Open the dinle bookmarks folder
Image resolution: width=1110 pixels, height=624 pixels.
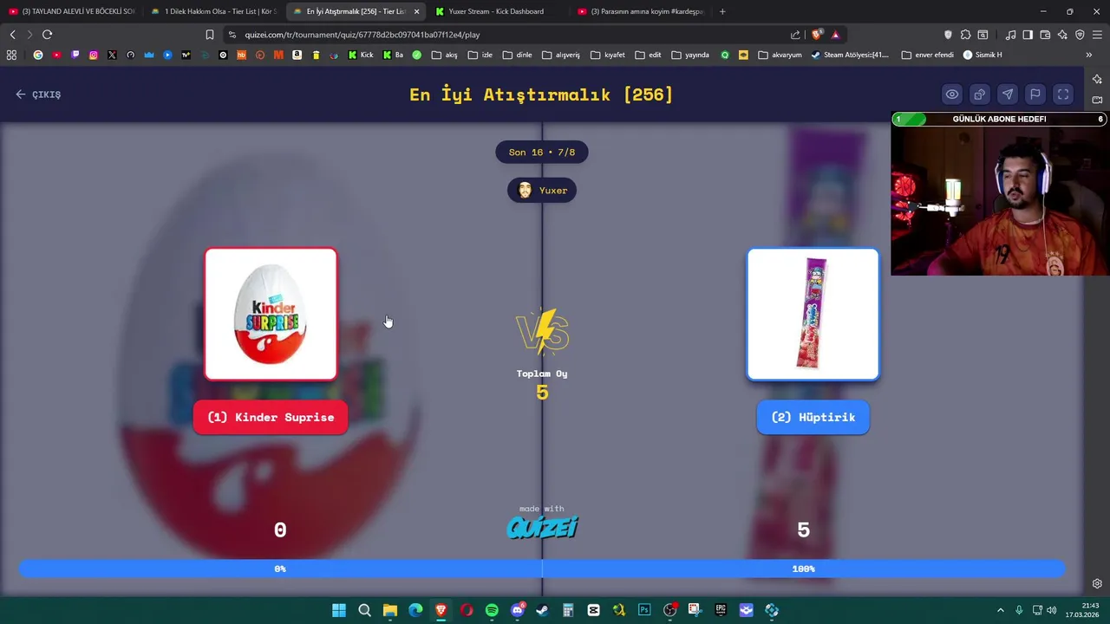[517, 55]
